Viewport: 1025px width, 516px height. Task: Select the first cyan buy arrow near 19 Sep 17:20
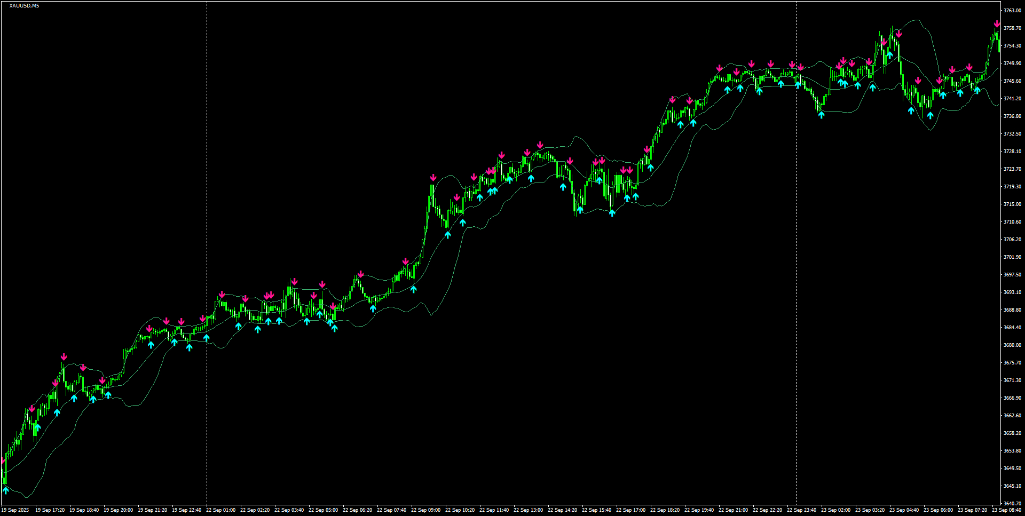click(x=38, y=426)
